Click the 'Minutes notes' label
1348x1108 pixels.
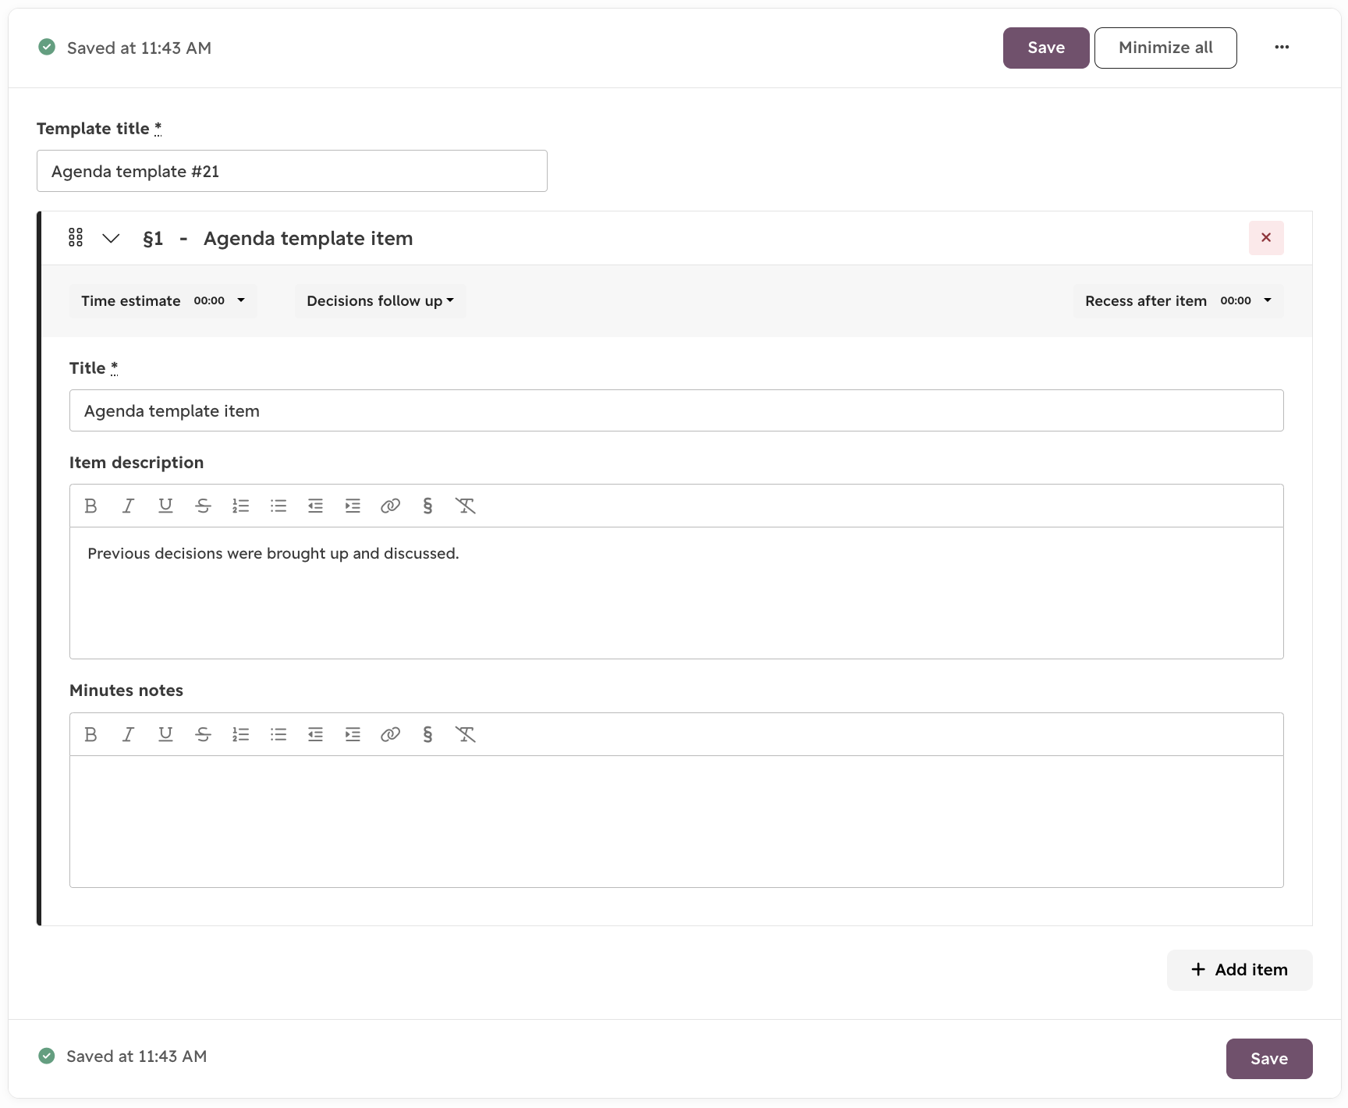pos(126,691)
